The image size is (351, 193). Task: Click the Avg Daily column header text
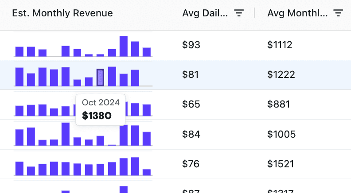[205, 13]
